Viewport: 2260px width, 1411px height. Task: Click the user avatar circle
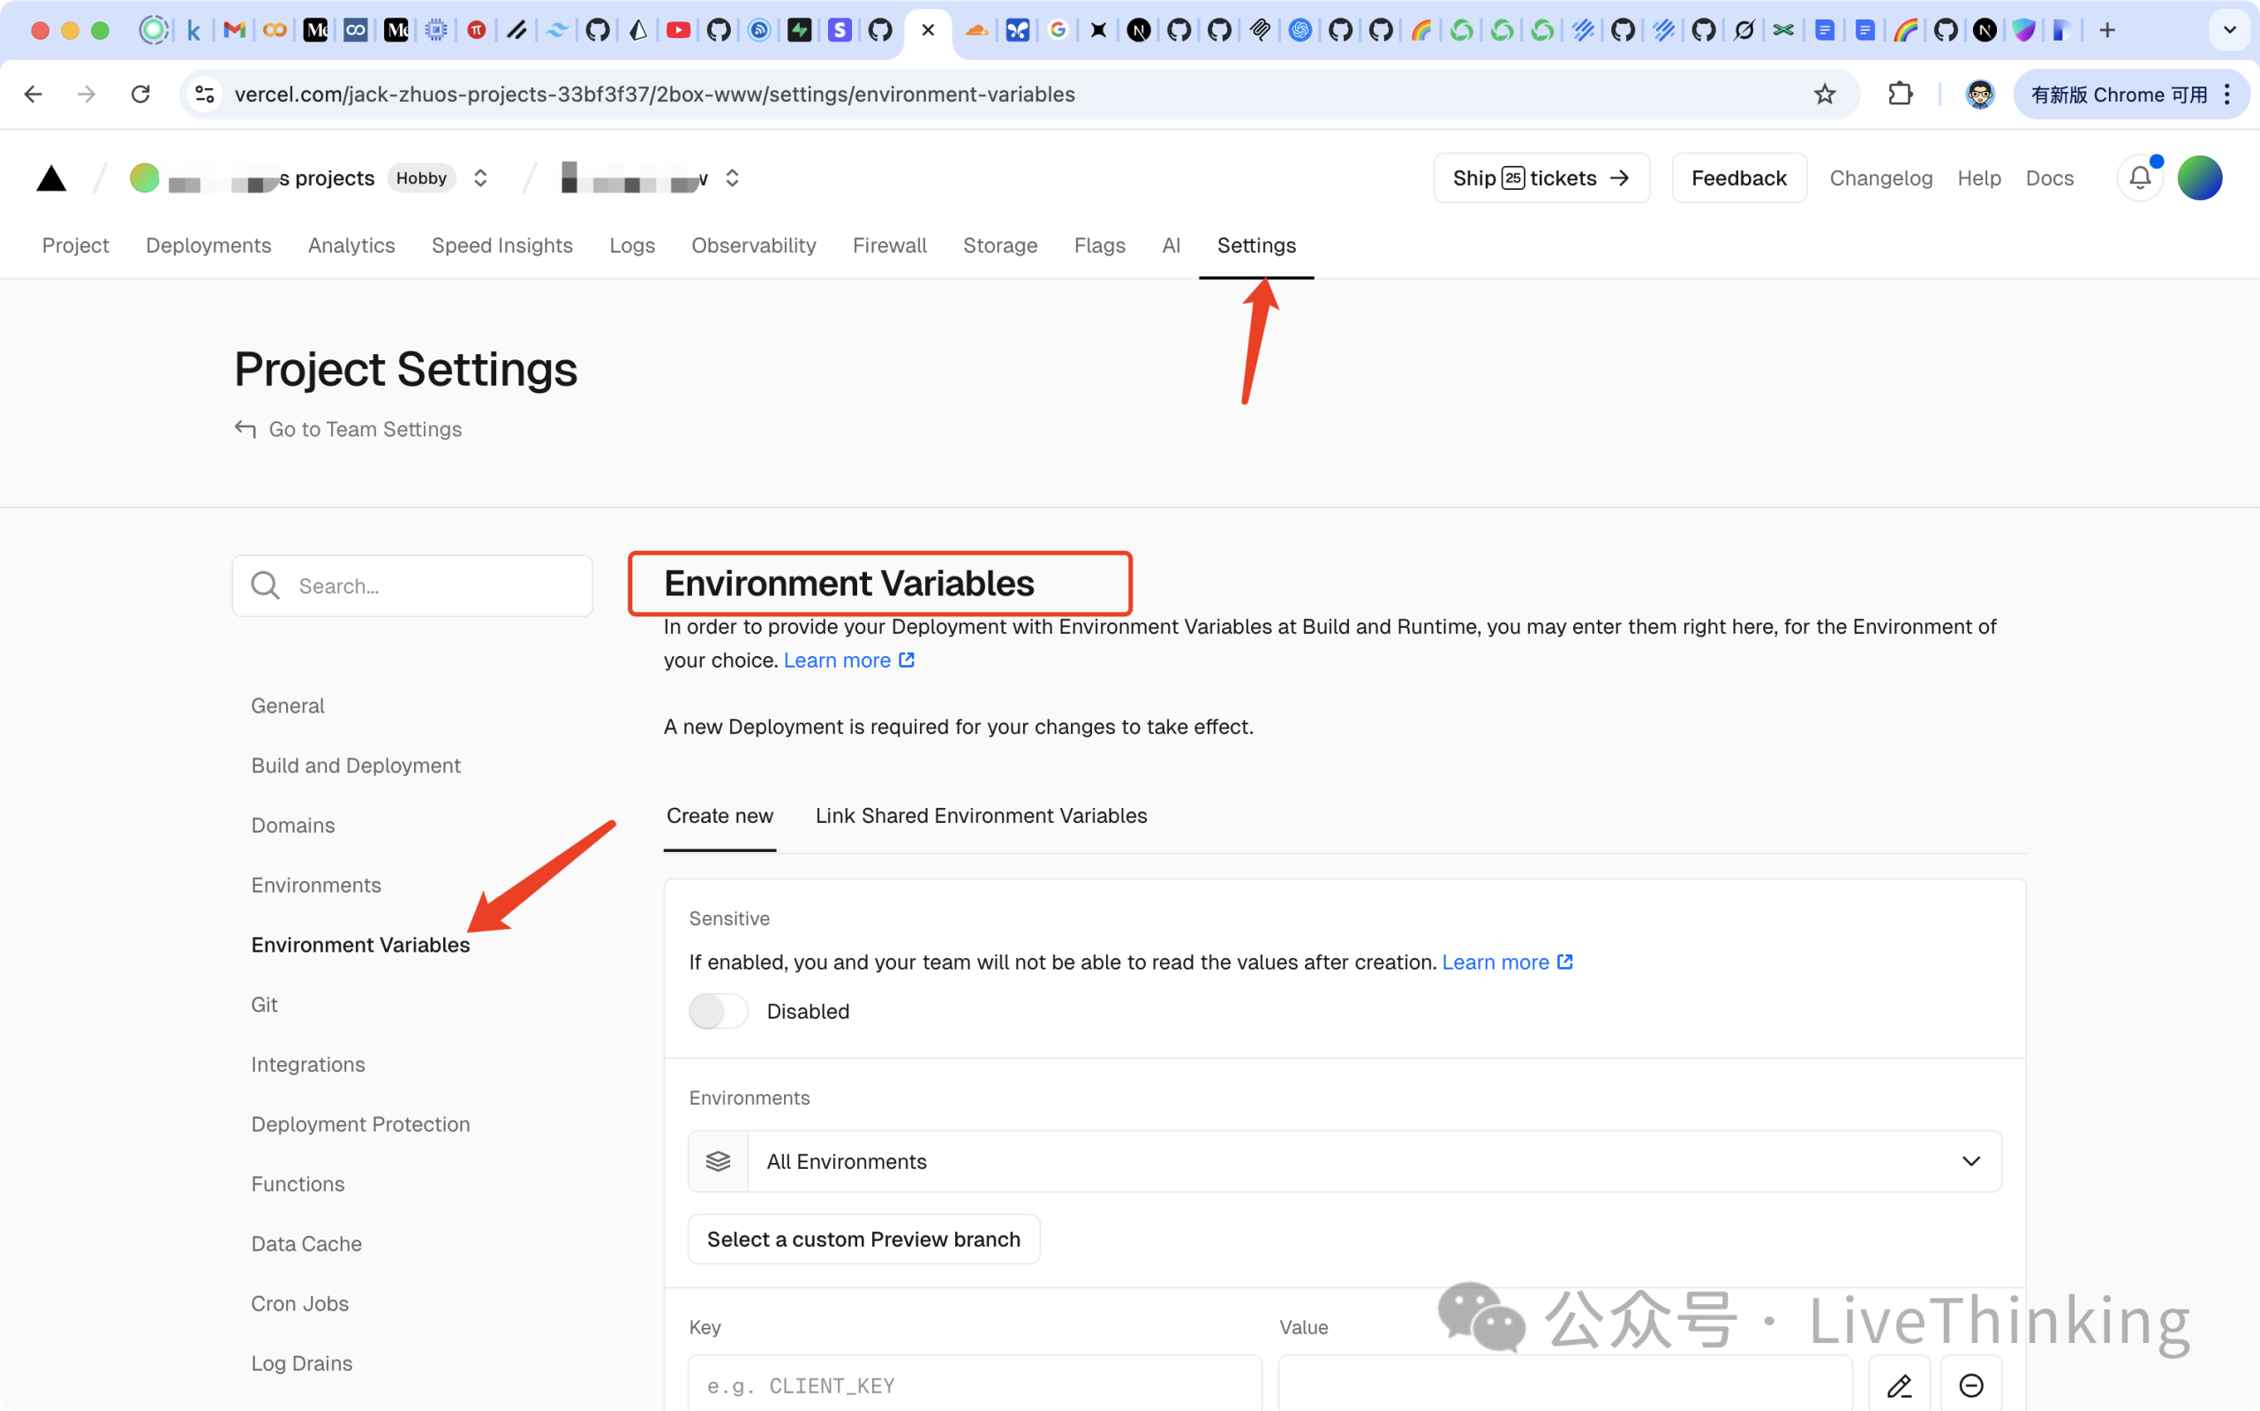point(2199,178)
